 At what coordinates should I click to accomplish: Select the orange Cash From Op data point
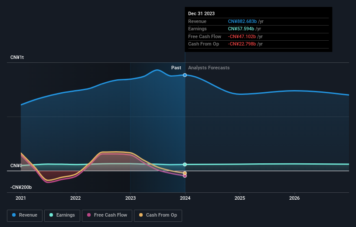tap(185, 173)
